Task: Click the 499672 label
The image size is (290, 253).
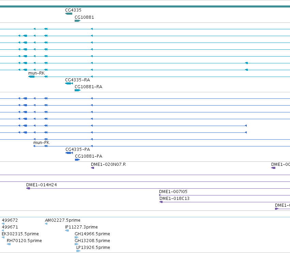Action: click(x=10, y=220)
